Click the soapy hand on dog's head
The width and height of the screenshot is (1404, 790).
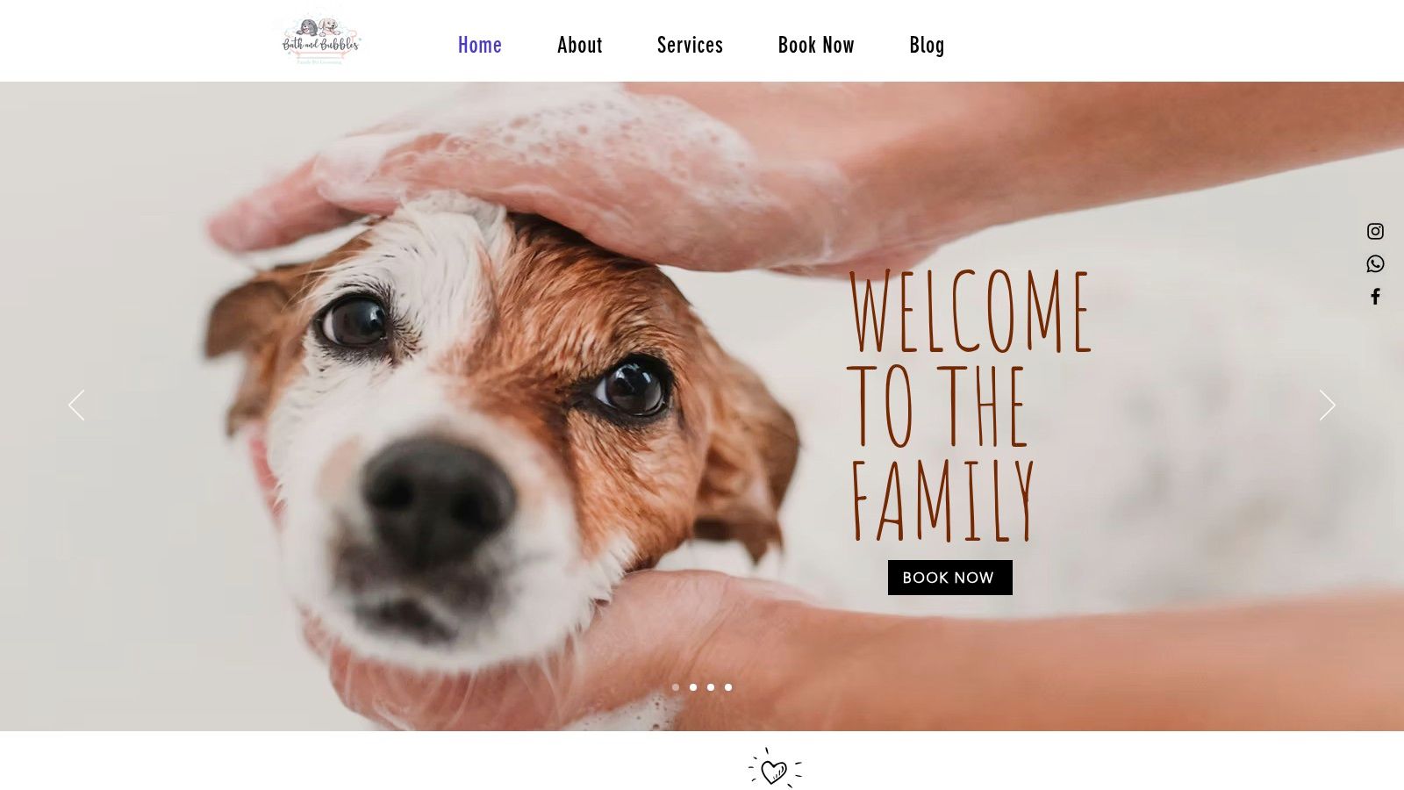562,180
